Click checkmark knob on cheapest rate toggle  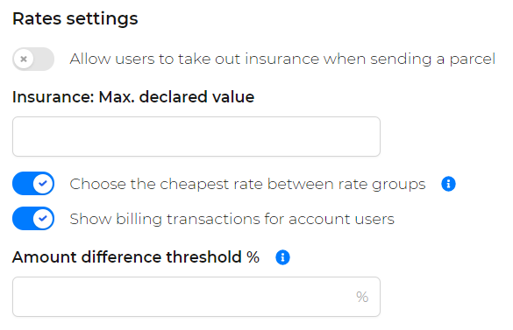pos(43,184)
